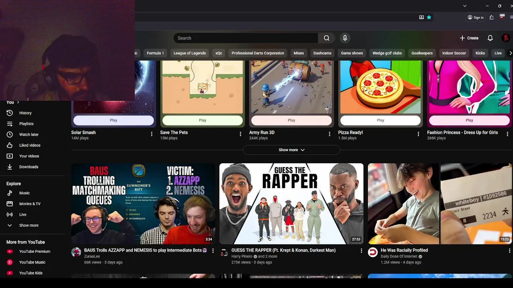Screen dimensions: 513x288
Task: Select the Live chip in the filter bar
Action: point(498,53)
